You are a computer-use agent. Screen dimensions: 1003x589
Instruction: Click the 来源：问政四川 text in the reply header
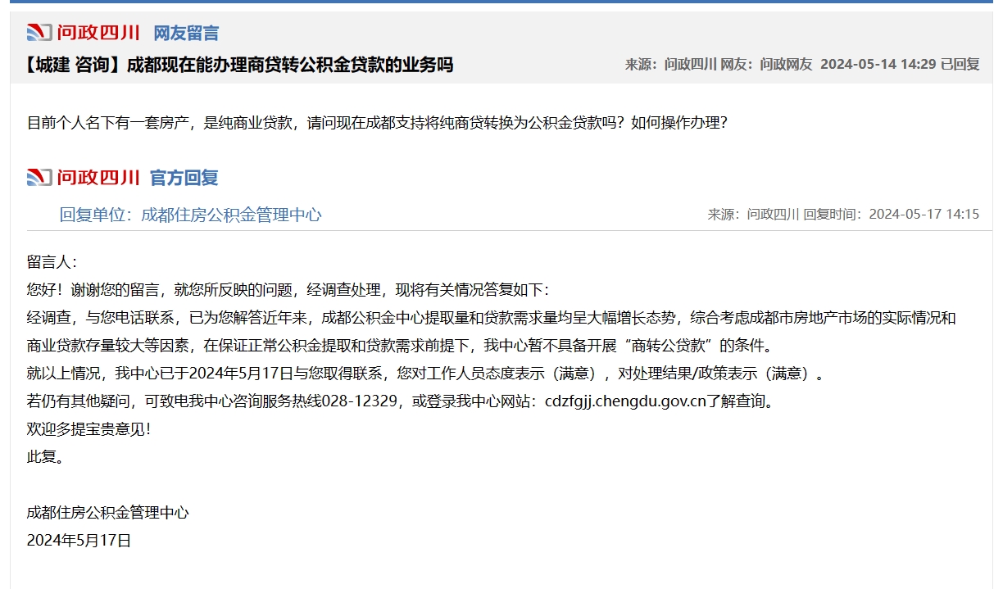(754, 215)
